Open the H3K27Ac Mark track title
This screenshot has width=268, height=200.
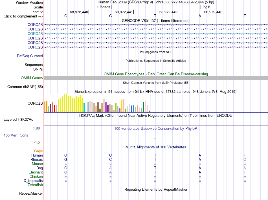point(155,116)
